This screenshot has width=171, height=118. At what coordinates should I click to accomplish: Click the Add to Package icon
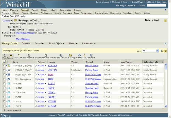pyautogui.click(x=70, y=55)
